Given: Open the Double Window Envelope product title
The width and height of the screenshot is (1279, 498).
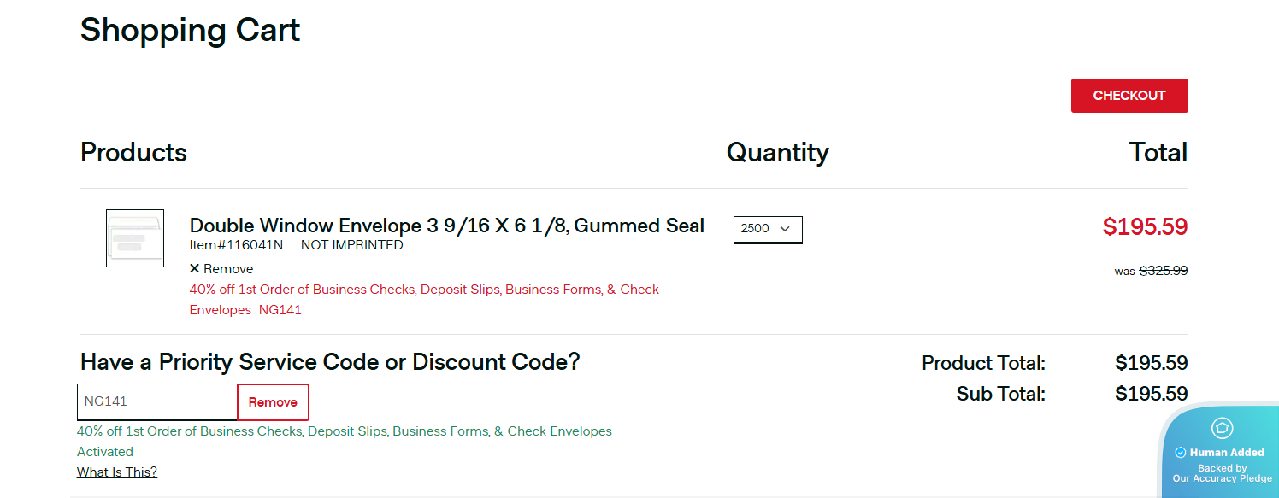Looking at the screenshot, I should tap(446, 226).
